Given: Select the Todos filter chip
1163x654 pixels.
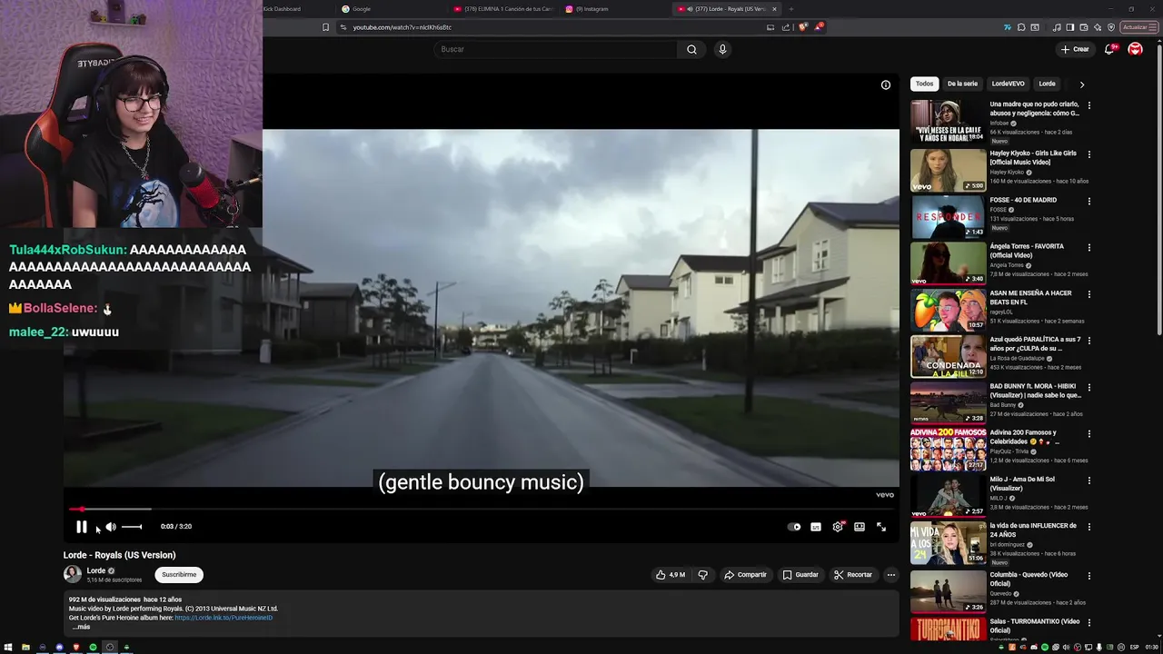Looking at the screenshot, I should 924,84.
